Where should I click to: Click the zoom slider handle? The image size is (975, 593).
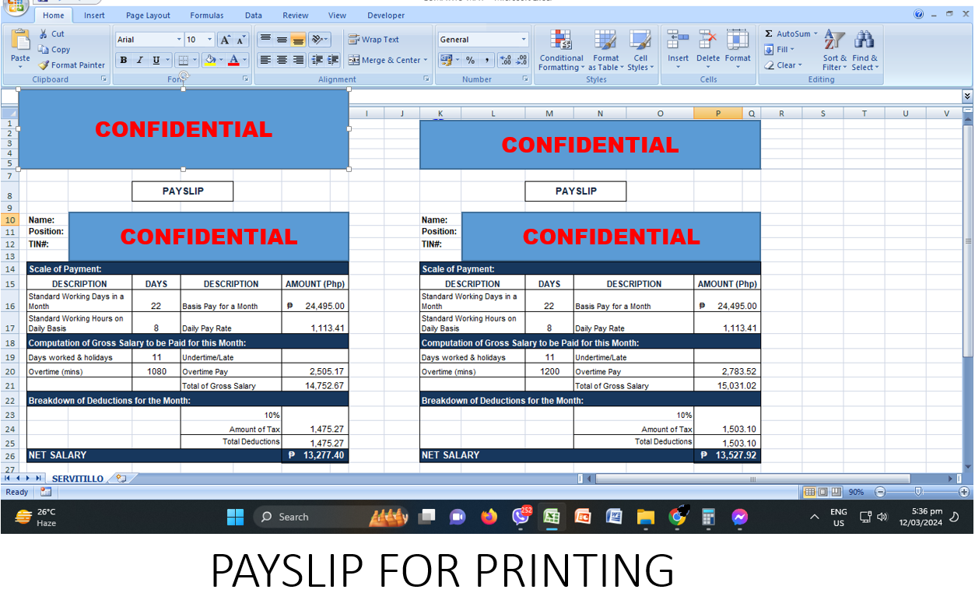point(919,492)
